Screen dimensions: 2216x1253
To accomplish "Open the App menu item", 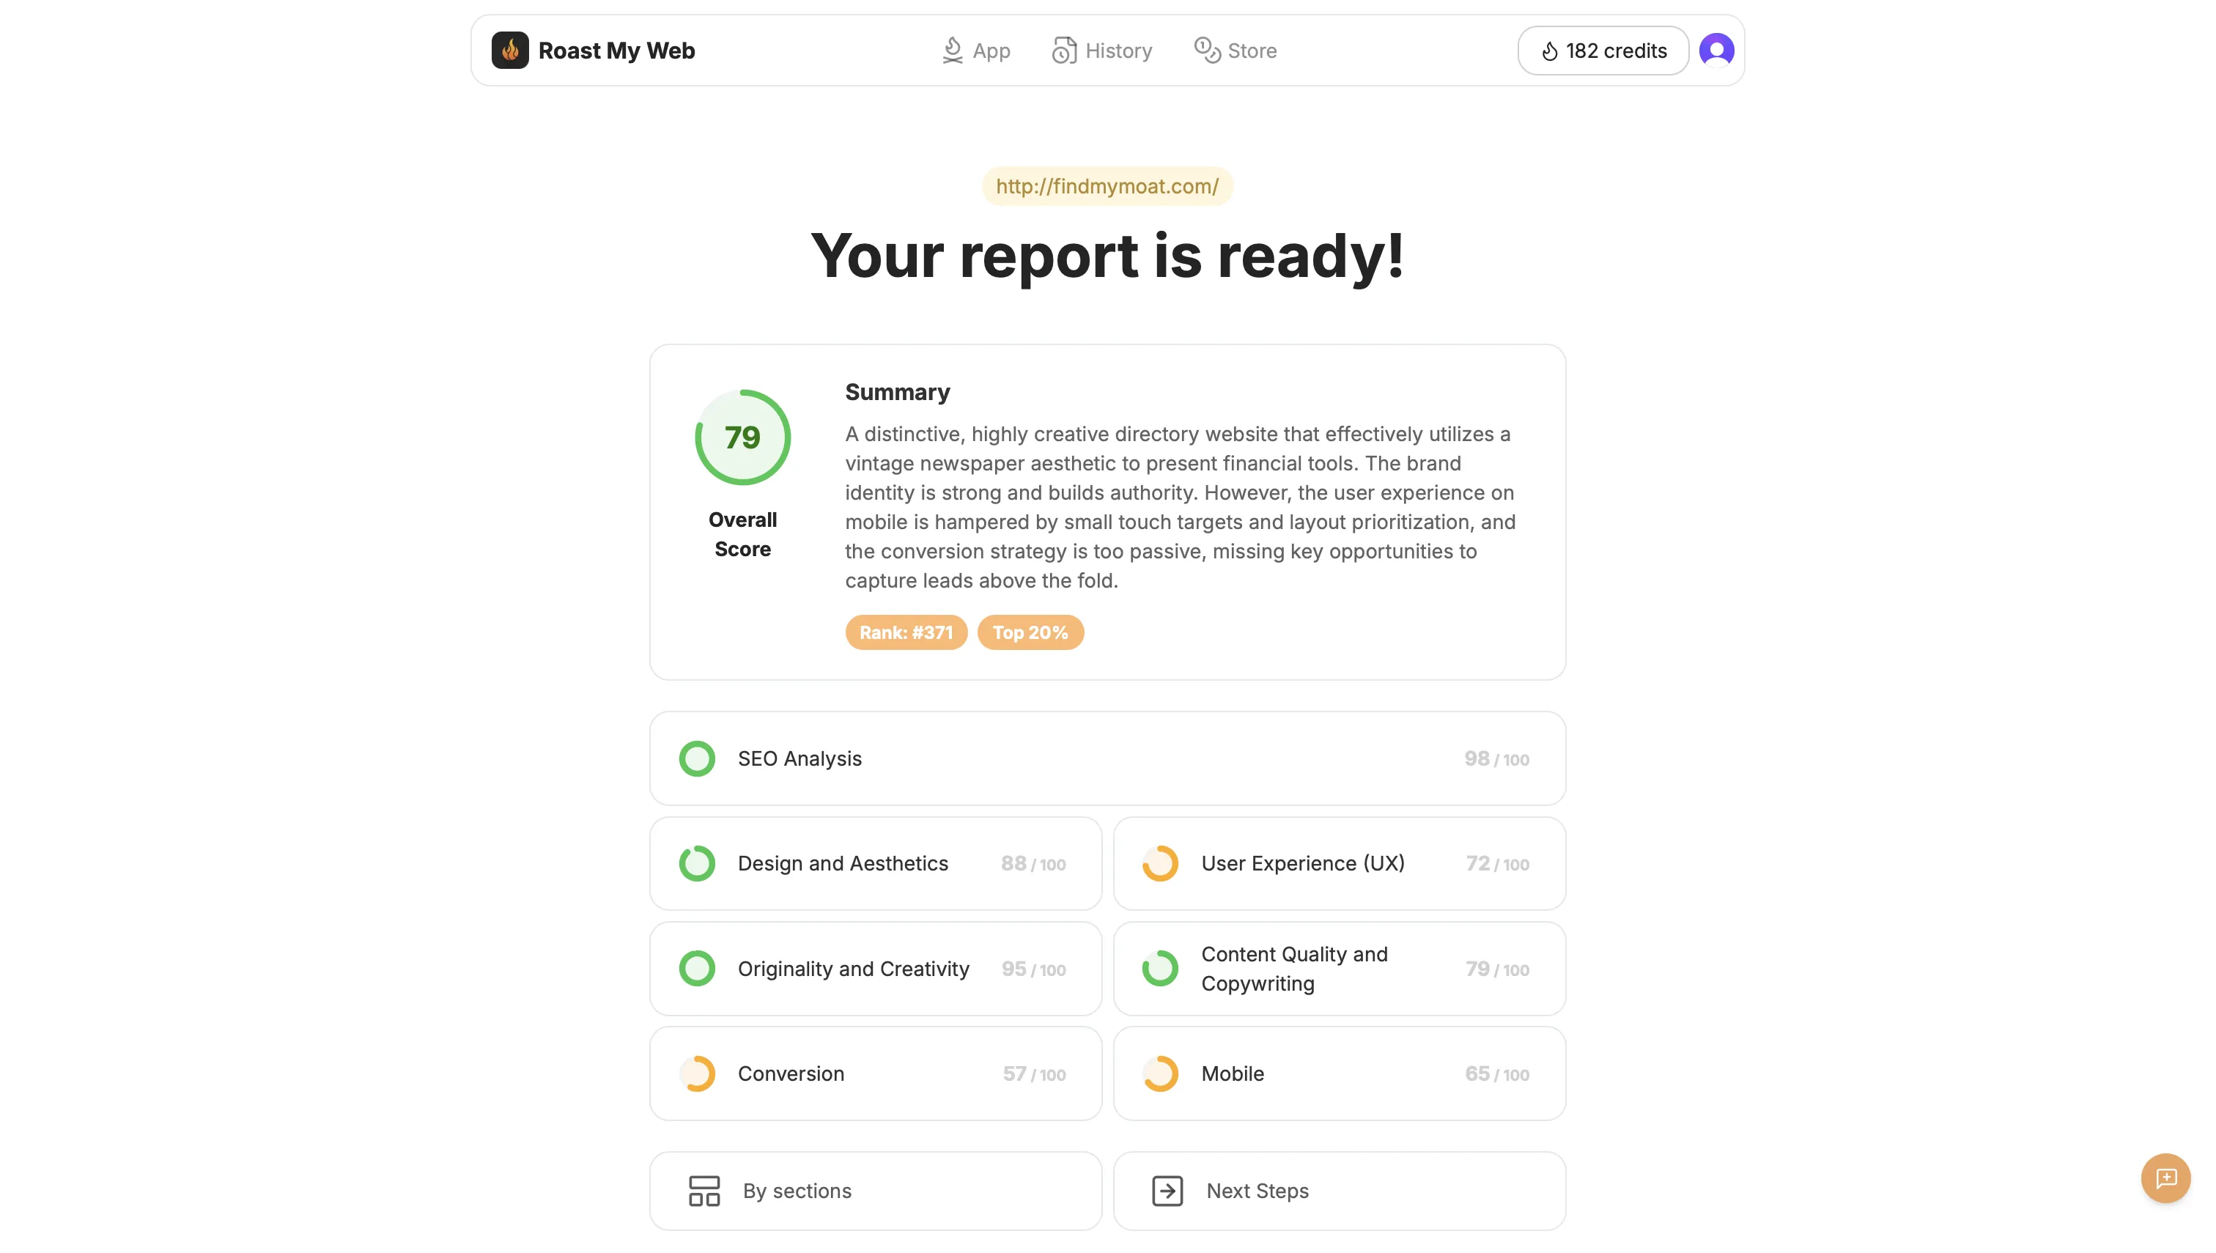I will (x=975, y=50).
